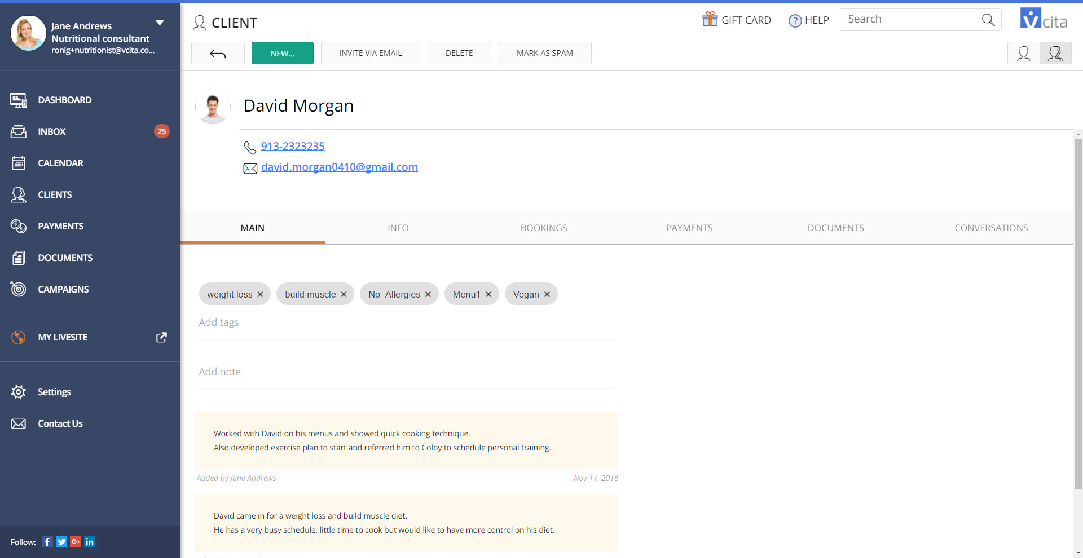The height and width of the screenshot is (558, 1083).
Task: Remove the 'weight loss' tag
Action: point(260,294)
